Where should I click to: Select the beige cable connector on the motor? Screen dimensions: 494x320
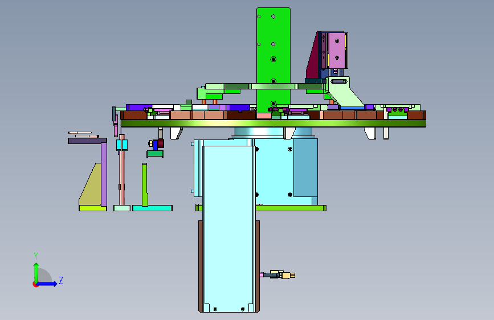pyautogui.click(x=287, y=275)
